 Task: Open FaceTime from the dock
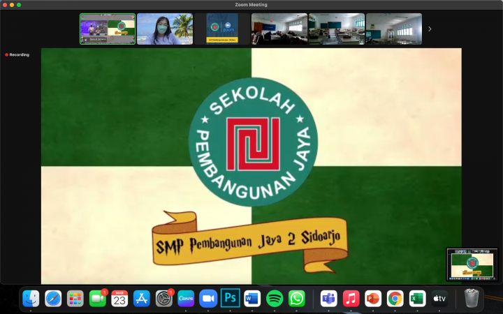pos(98,299)
